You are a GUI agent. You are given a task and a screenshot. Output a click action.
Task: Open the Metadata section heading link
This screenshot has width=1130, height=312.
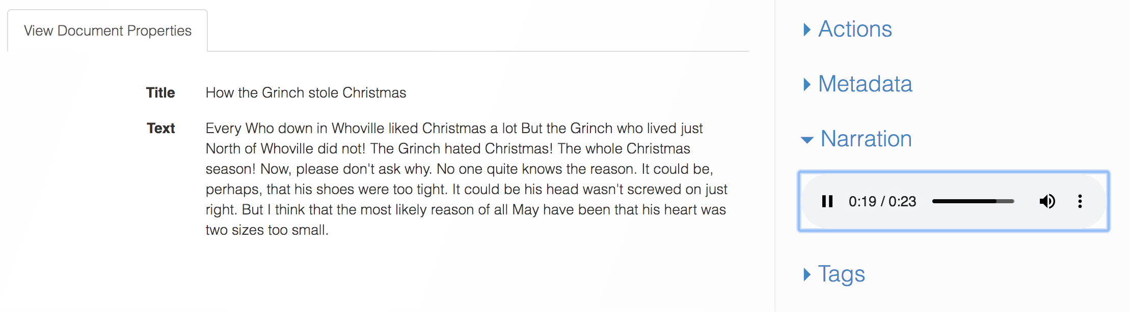pos(865,84)
